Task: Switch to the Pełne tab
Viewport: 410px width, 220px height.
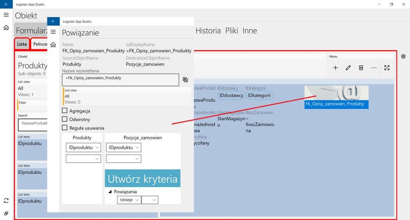Action: pos(40,44)
